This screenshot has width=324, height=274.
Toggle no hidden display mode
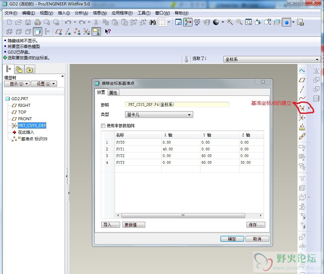point(28,31)
